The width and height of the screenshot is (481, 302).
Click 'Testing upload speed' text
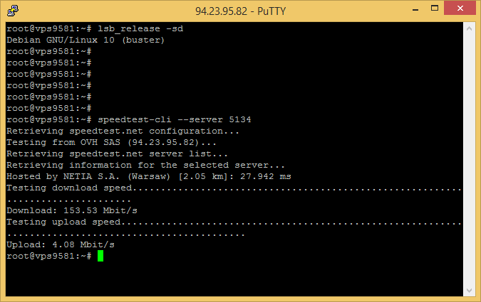click(64, 222)
